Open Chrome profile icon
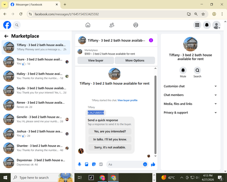 point(214,14)
